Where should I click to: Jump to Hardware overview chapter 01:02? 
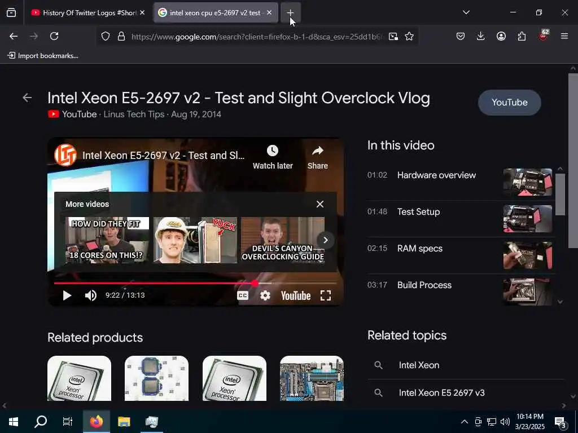459,182
